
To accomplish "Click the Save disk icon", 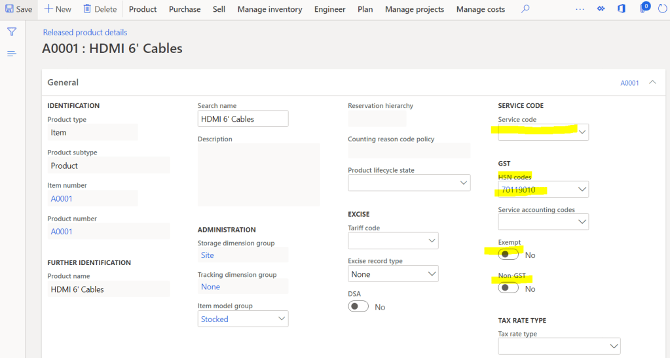I will [9, 9].
